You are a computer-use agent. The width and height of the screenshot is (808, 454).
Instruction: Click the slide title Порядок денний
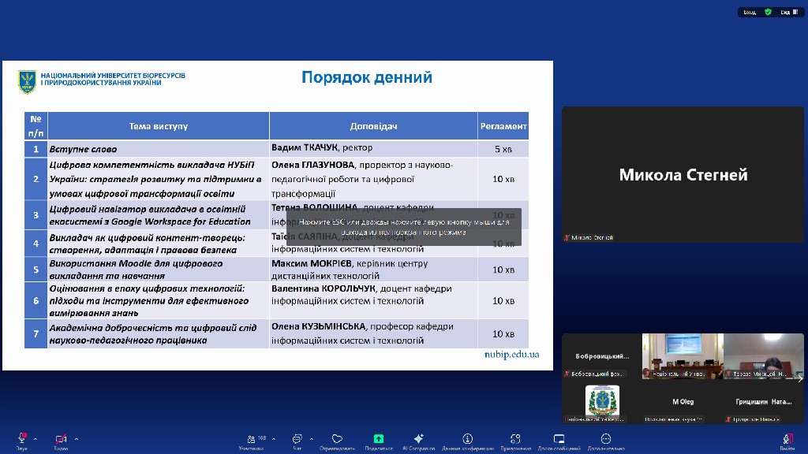pyautogui.click(x=367, y=77)
